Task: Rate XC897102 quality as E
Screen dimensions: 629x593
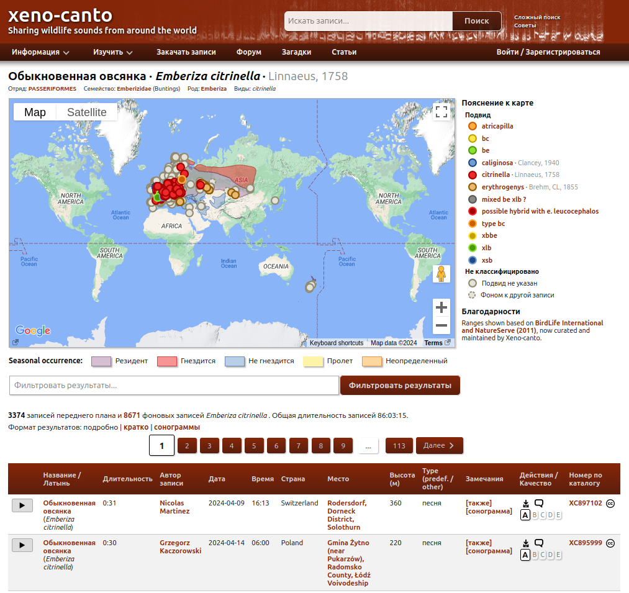Action: [x=558, y=515]
